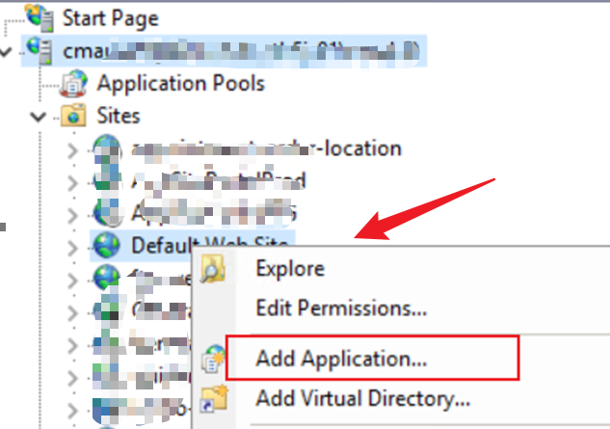
Task: Click the Default Web Site globe icon
Action: pos(107,245)
